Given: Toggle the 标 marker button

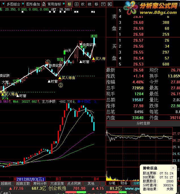Looking at the screenshot, I should (x=70, y=4).
